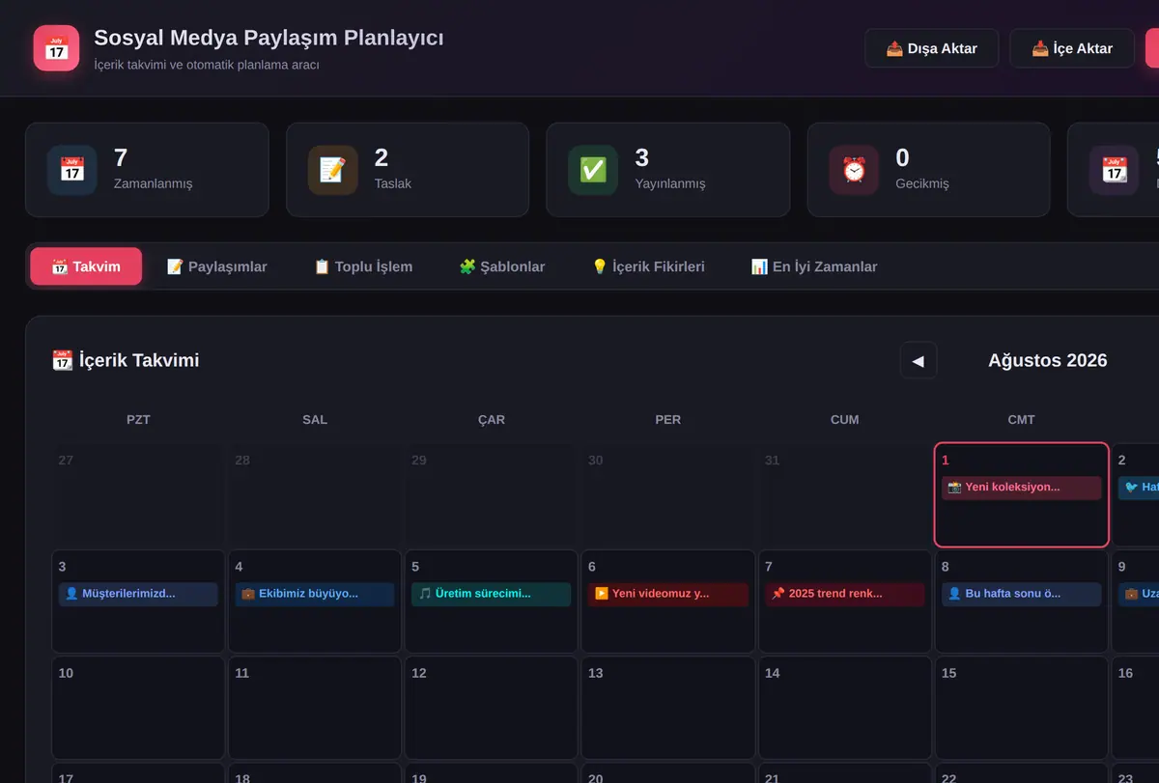Open the 'Üretim sürecimi...' scheduled post
Image resolution: width=1159 pixels, height=783 pixels.
click(492, 594)
